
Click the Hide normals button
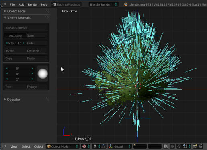coord(37,43)
